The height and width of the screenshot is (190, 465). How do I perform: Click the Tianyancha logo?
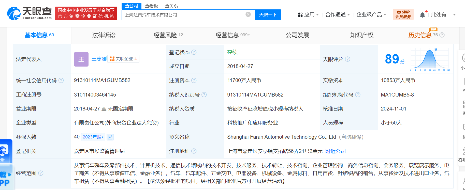coord(29,13)
